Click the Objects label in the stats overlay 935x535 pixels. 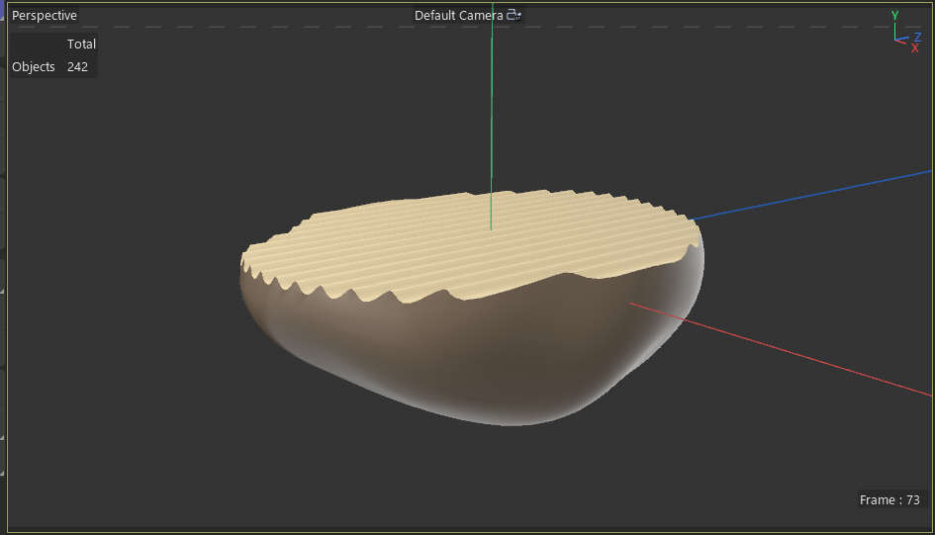pos(34,66)
